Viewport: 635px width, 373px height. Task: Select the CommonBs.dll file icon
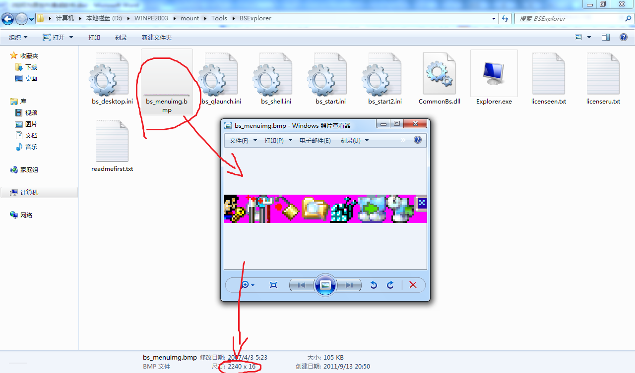[x=440, y=73]
